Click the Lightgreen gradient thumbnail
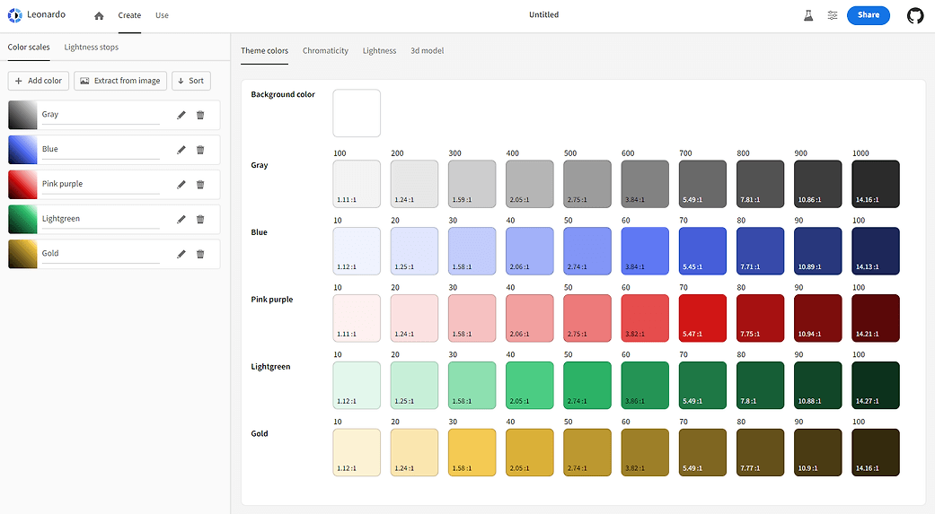This screenshot has height=514, width=935. tap(22, 219)
